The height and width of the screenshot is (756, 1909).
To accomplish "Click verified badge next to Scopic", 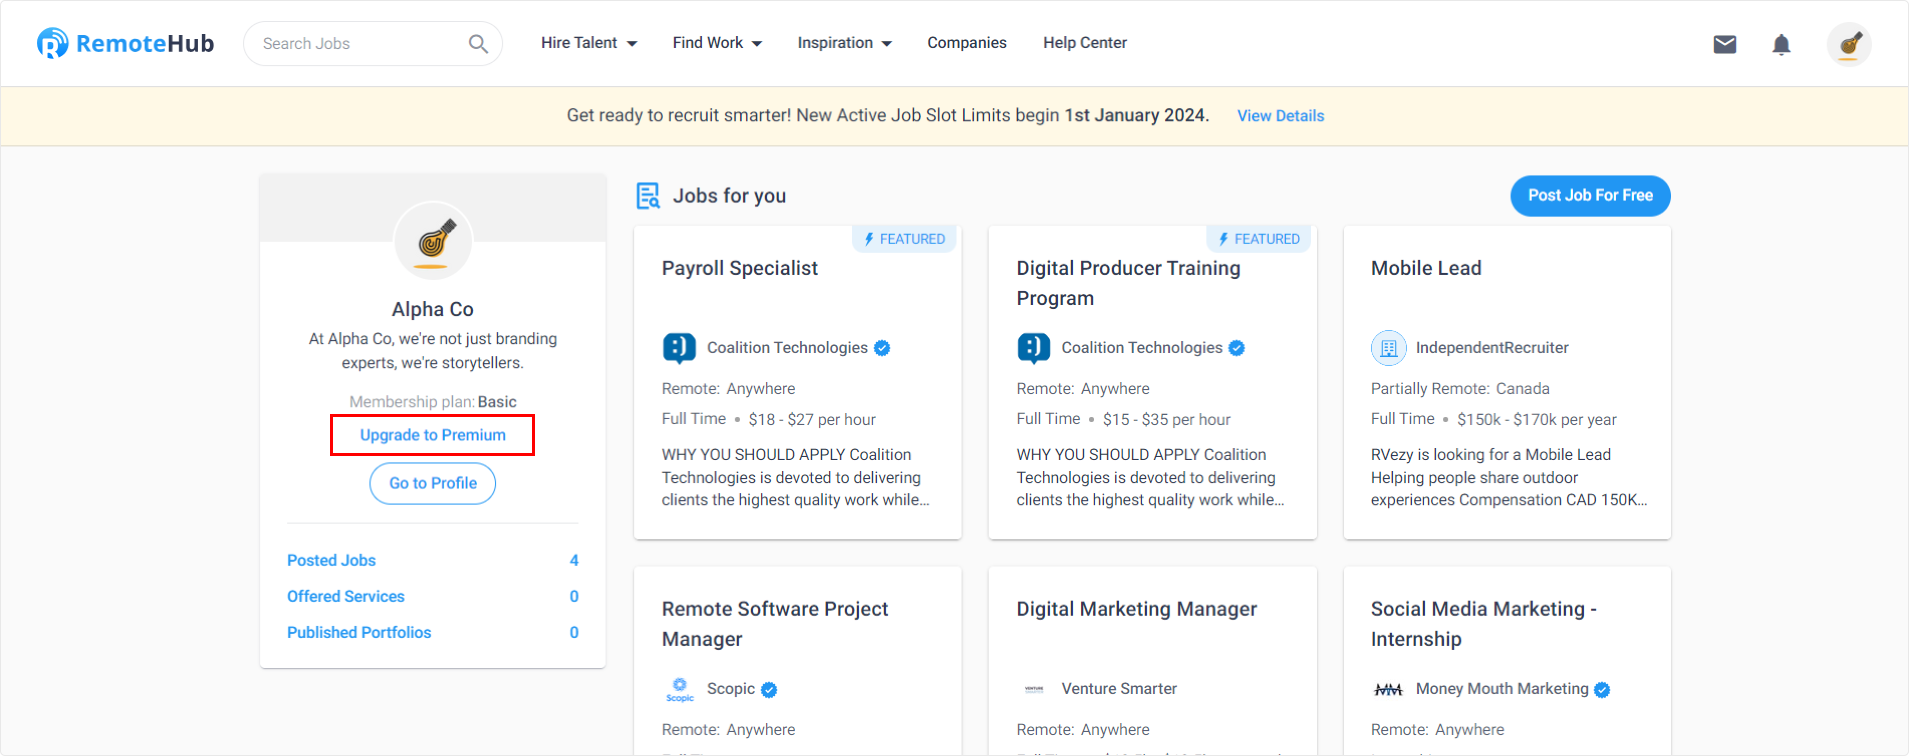I will click(x=768, y=689).
